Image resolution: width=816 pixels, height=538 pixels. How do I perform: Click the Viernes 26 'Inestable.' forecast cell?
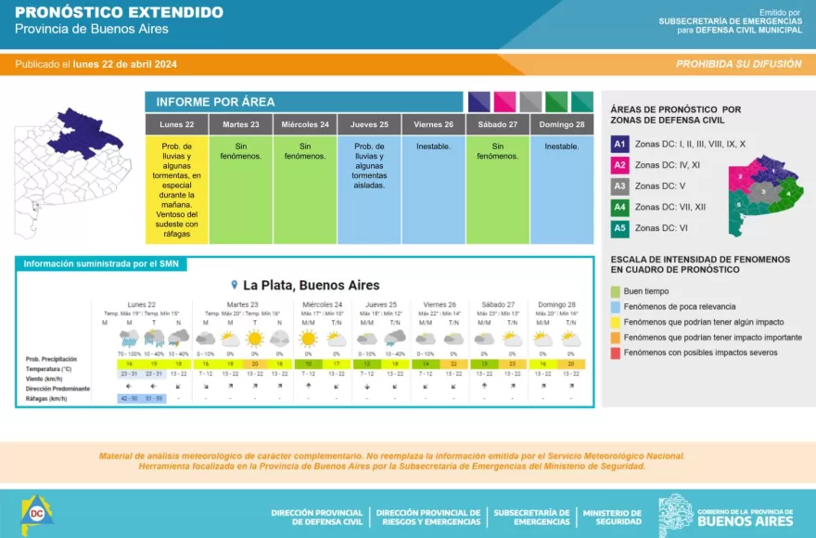tap(434, 190)
